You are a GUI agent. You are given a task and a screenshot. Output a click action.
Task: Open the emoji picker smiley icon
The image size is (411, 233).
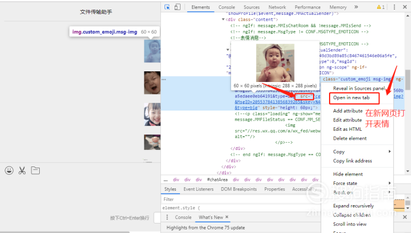(9, 171)
